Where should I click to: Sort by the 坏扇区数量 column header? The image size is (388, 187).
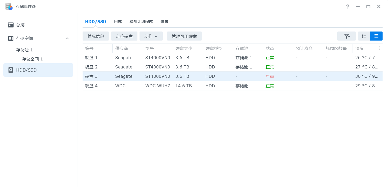338,48
